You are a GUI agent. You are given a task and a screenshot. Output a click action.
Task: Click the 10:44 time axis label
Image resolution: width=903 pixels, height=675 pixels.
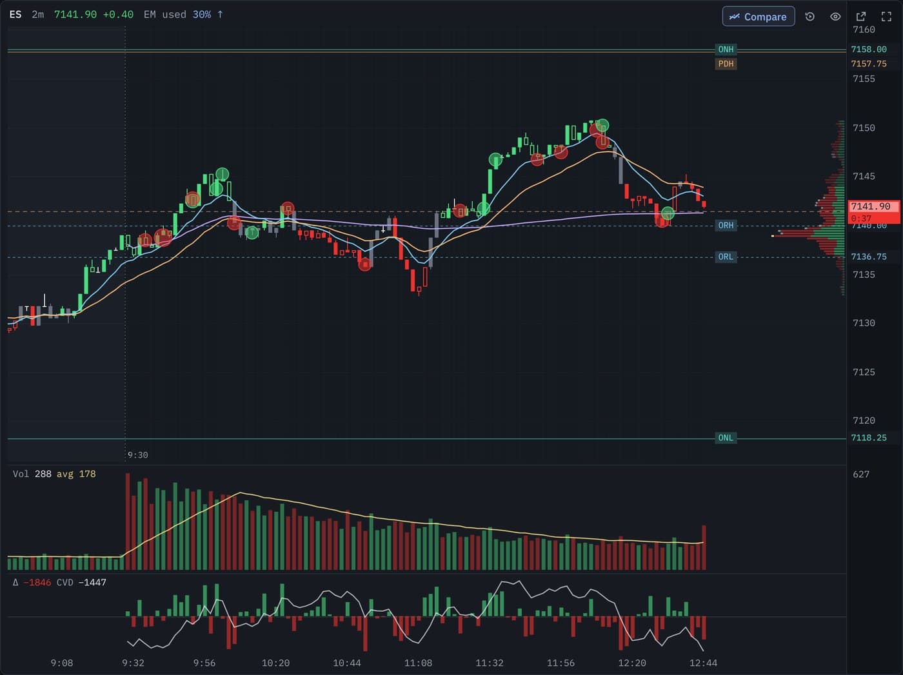coord(347,663)
